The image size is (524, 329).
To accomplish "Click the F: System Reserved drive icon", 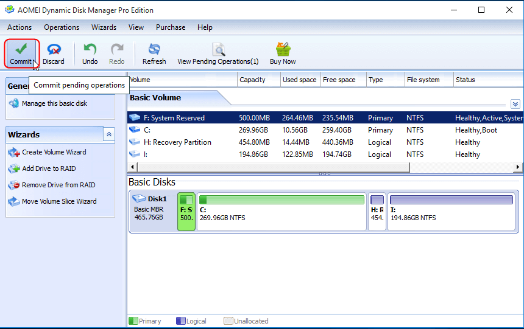I will tap(135, 117).
